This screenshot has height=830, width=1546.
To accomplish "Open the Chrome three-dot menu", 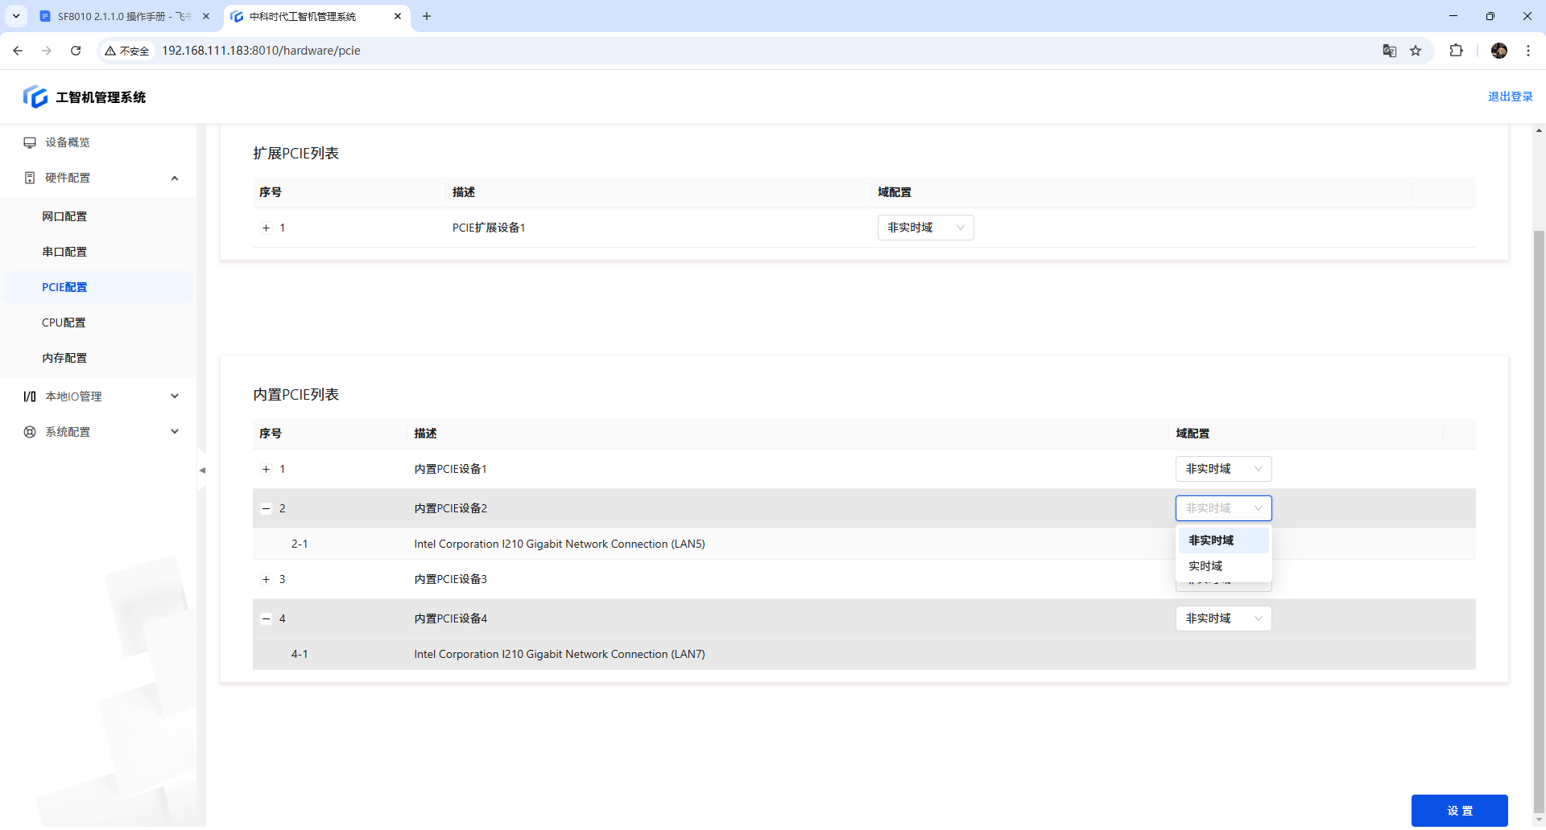I will coord(1528,51).
